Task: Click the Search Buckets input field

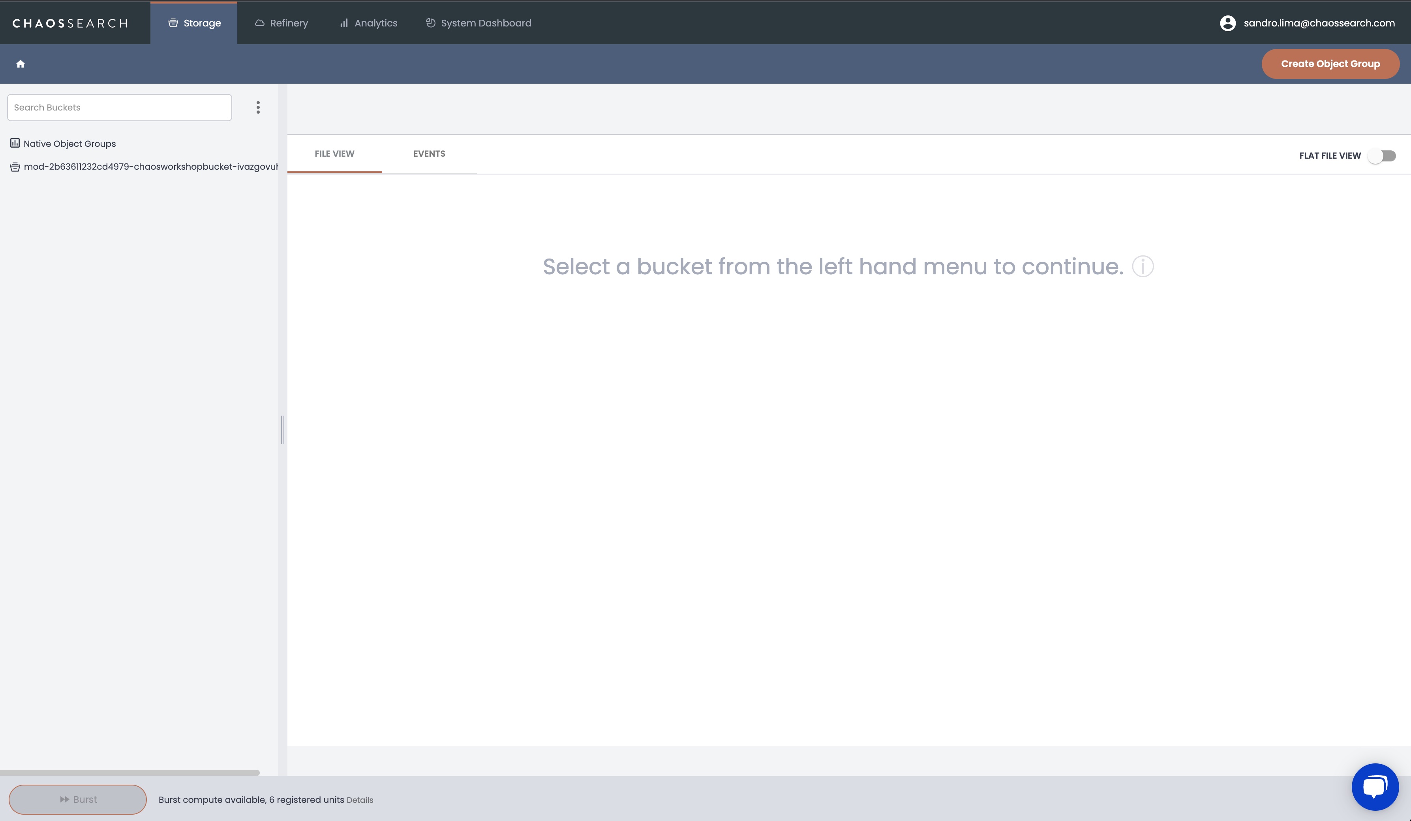Action: (x=119, y=107)
